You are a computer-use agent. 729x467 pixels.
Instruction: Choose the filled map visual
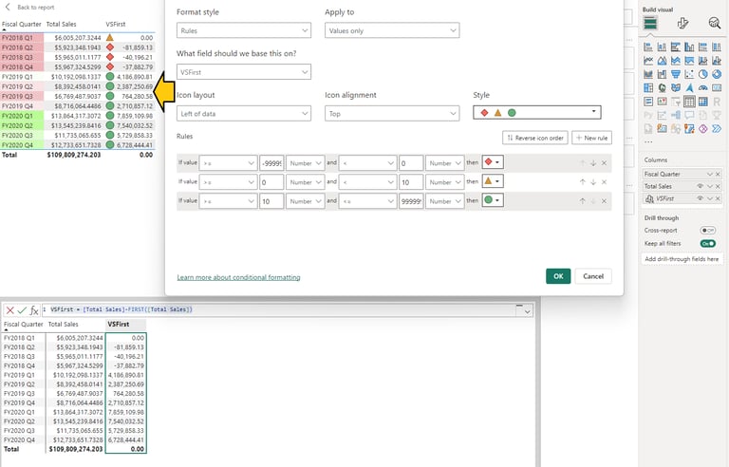[x=676, y=87]
